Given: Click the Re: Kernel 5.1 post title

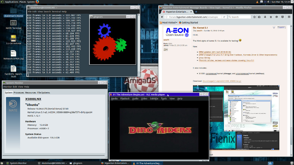Looking at the screenshot, I should click(200, 28).
